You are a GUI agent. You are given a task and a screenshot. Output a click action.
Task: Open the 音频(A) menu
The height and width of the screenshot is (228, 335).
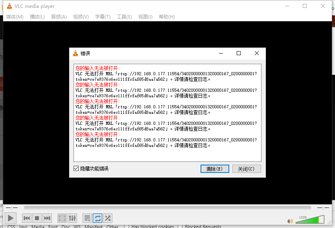59,17
